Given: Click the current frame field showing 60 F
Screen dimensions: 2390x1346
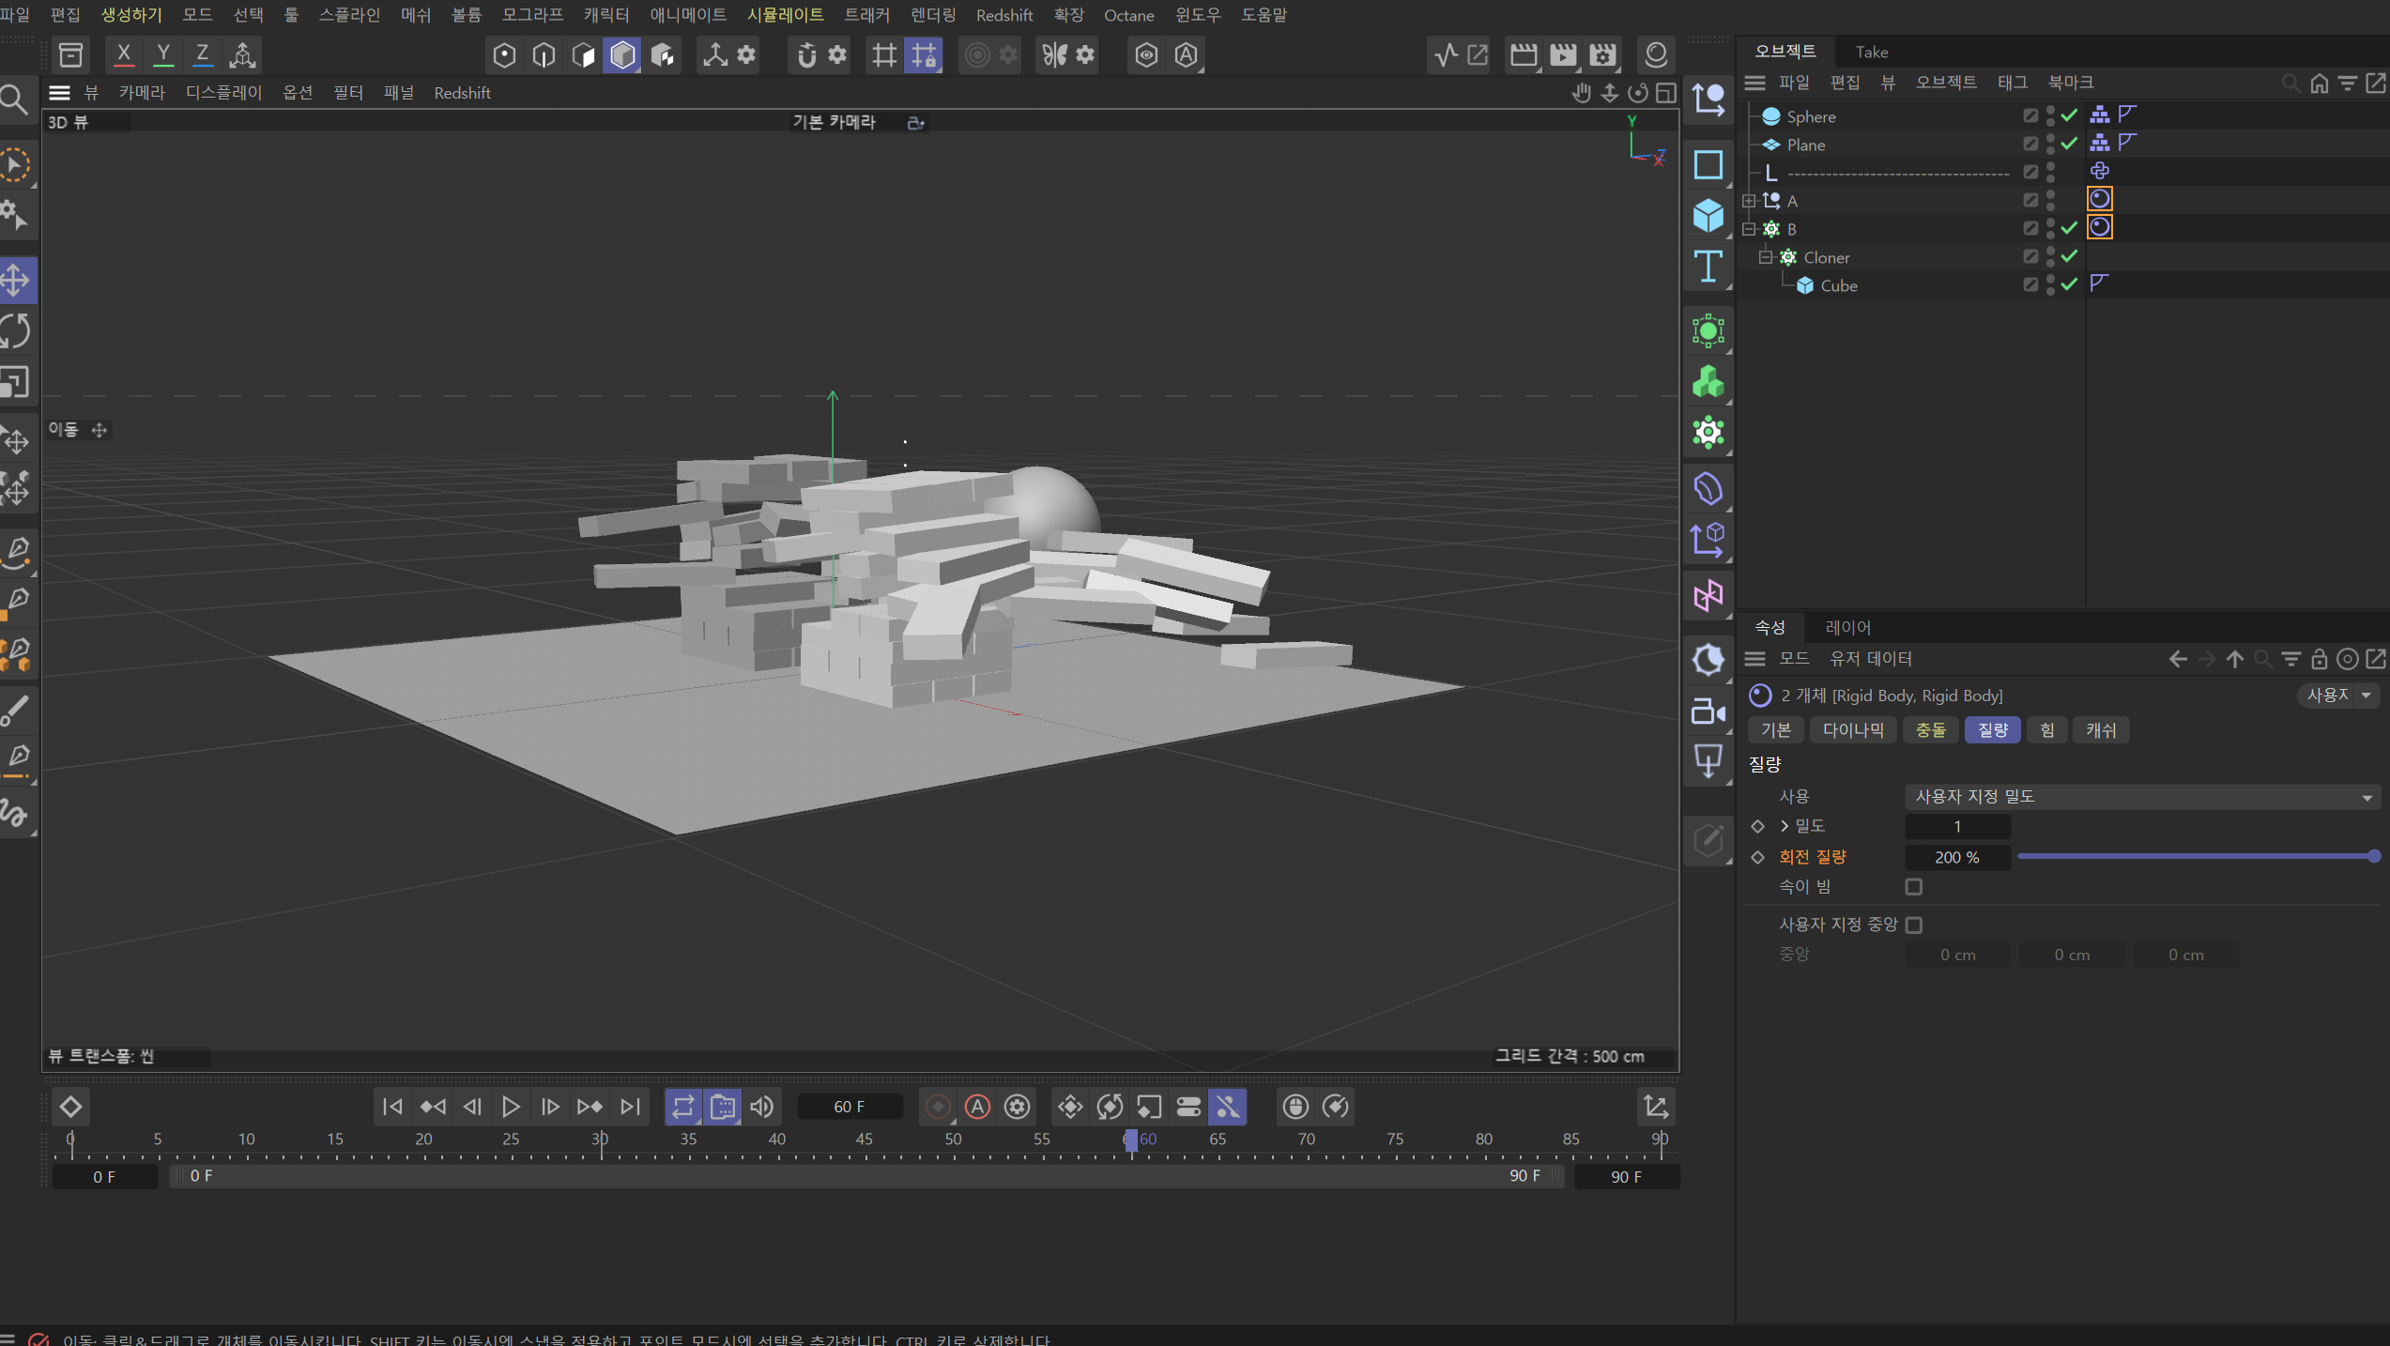Looking at the screenshot, I should pyautogui.click(x=849, y=1107).
